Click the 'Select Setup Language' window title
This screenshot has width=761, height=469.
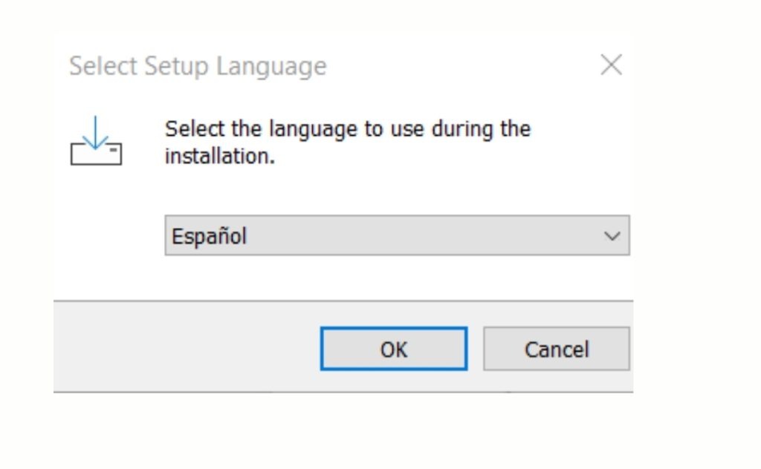[x=197, y=67]
